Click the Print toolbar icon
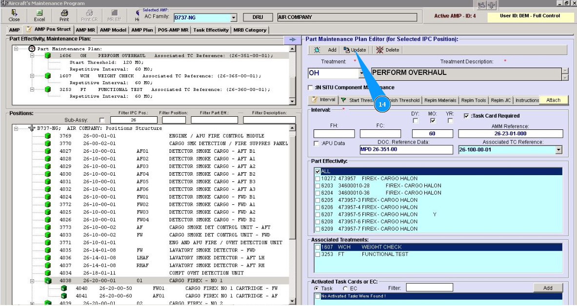 click(x=64, y=13)
